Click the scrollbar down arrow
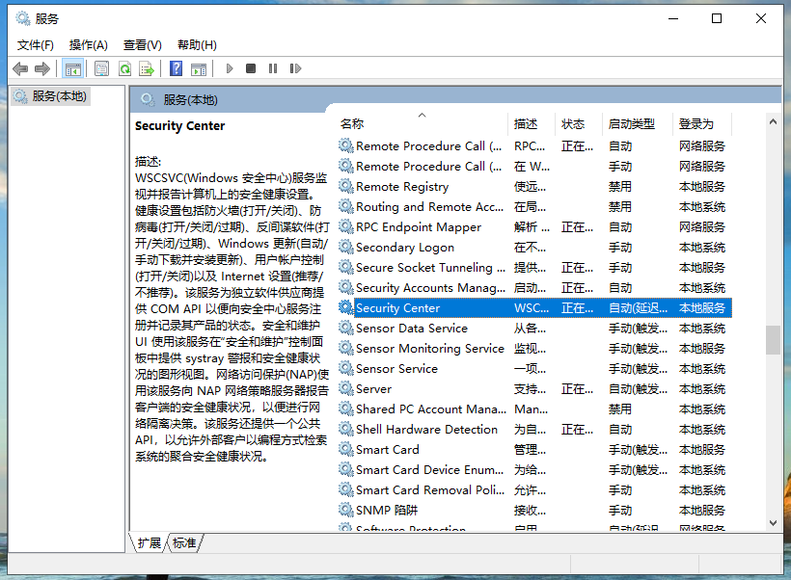Viewport: 791px width, 580px height. 772,523
